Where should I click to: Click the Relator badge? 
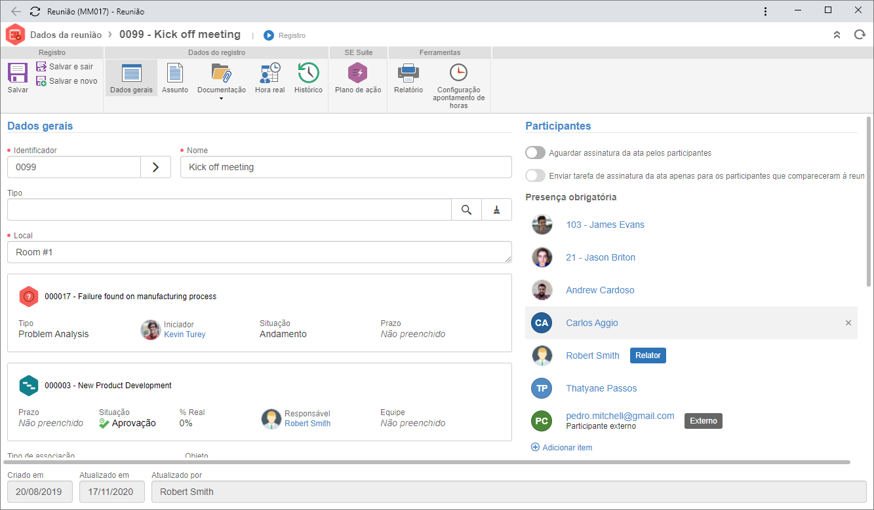click(648, 355)
